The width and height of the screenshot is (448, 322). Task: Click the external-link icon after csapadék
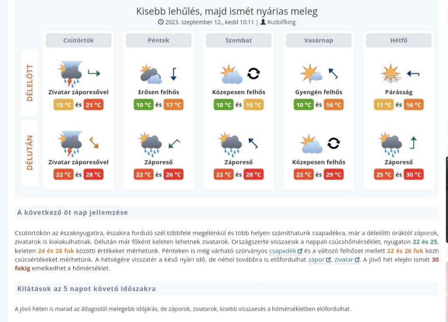pyautogui.click(x=300, y=251)
